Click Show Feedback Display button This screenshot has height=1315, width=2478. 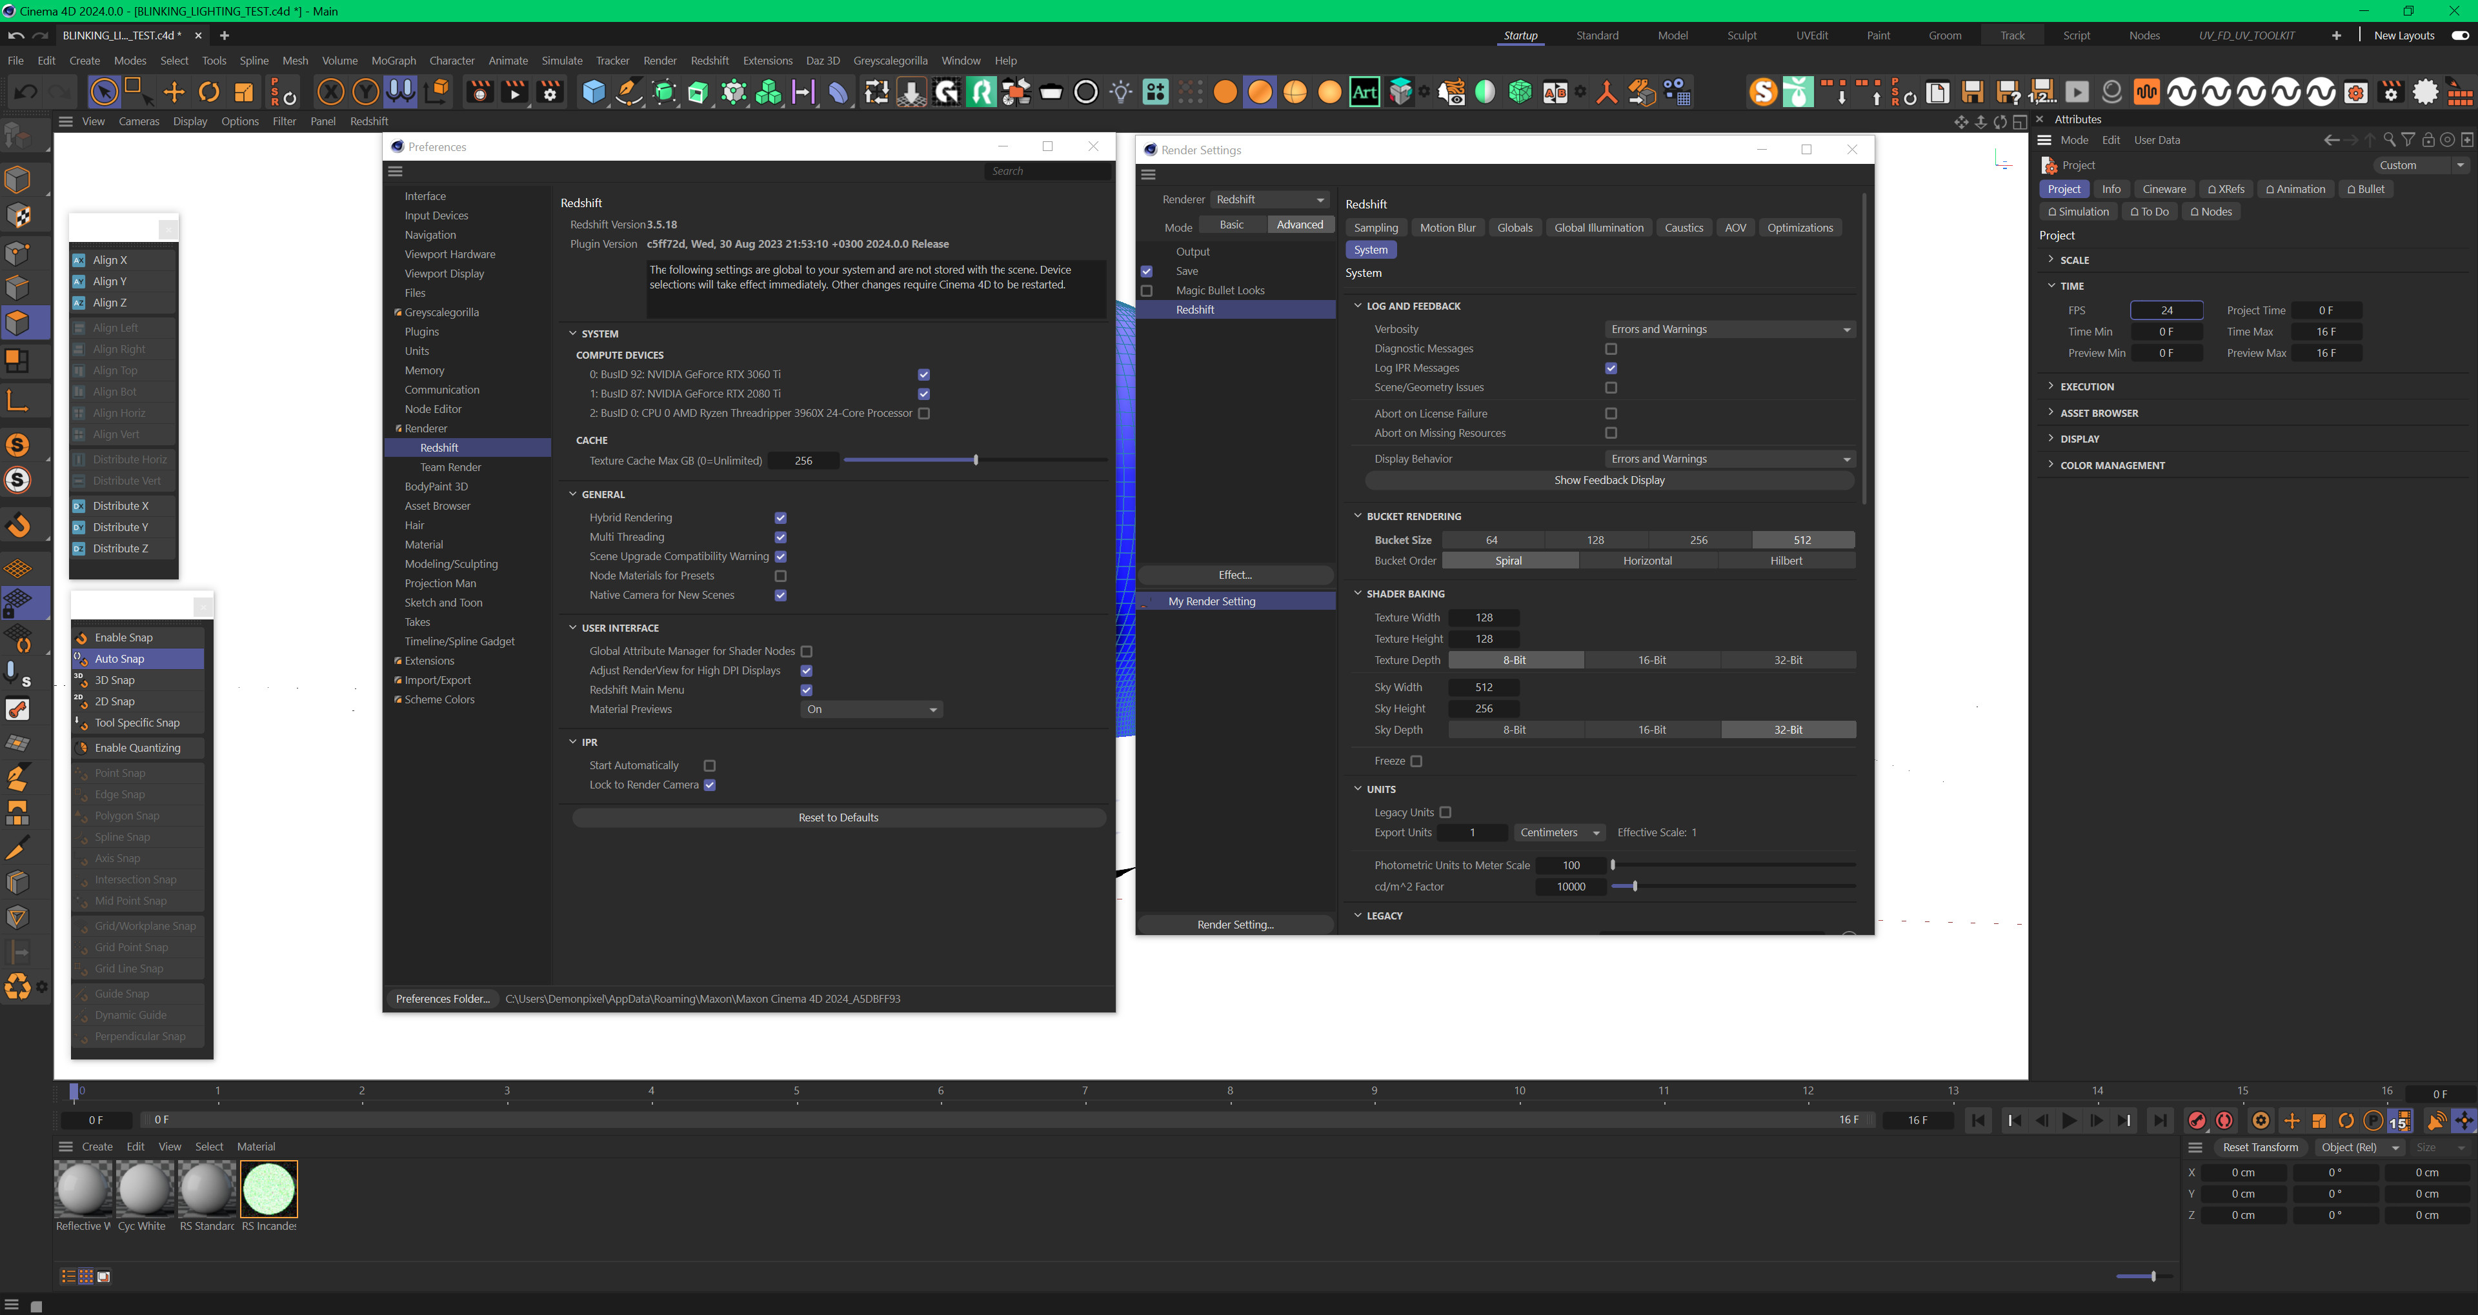point(1609,481)
